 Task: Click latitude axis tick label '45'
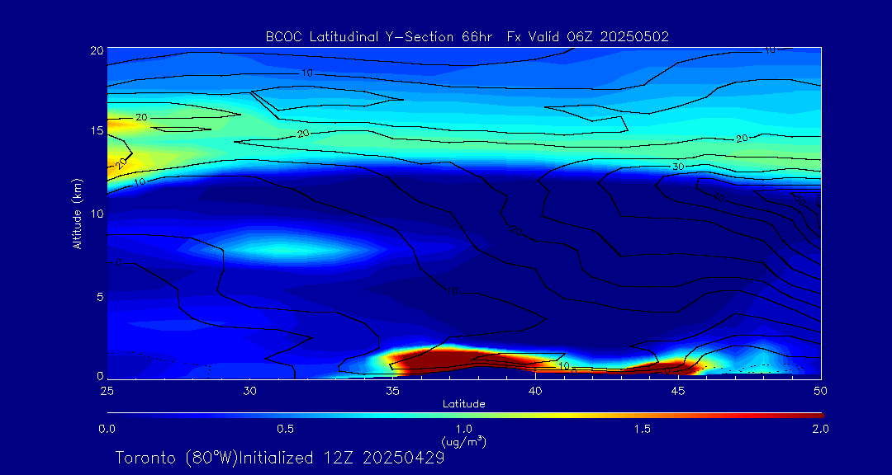tap(678, 391)
